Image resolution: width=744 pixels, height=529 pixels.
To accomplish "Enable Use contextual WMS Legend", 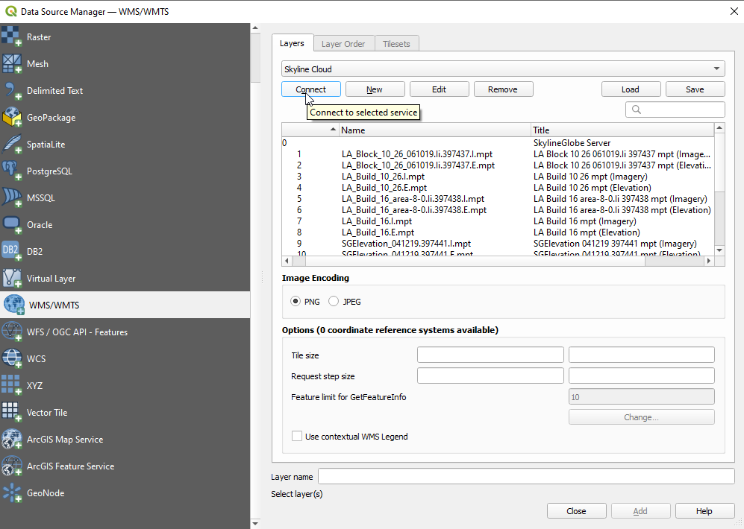I will click(297, 436).
